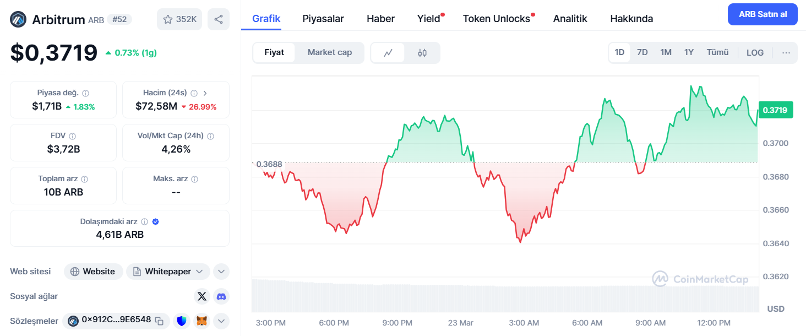Set chart range to 1M
This screenshot has height=336, width=806.
pos(666,52)
